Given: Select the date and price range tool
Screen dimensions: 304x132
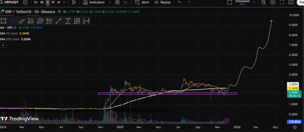Looking at the screenshot, I should [x=77, y=21].
